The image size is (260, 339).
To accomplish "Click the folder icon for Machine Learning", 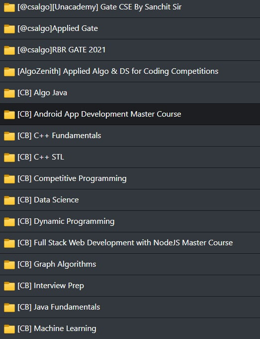I will [9, 329].
